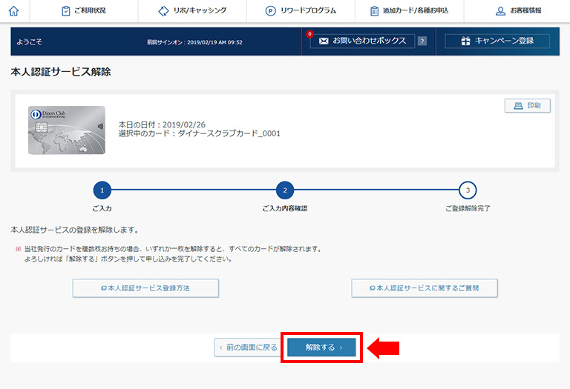Click the キャンペーン登録 button
The width and height of the screenshot is (570, 389).
[497, 41]
